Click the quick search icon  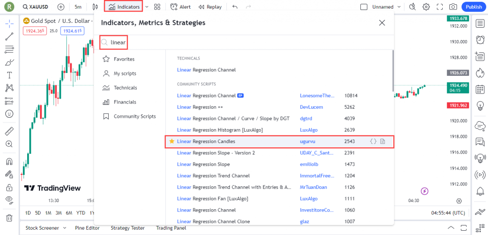[x=412, y=7]
